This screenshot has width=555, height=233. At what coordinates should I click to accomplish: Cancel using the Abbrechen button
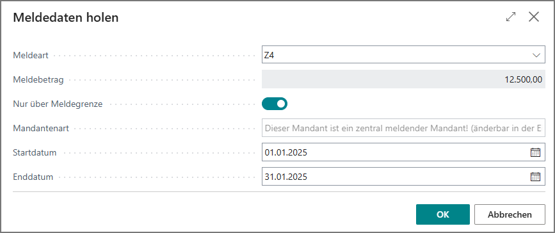[510, 214]
